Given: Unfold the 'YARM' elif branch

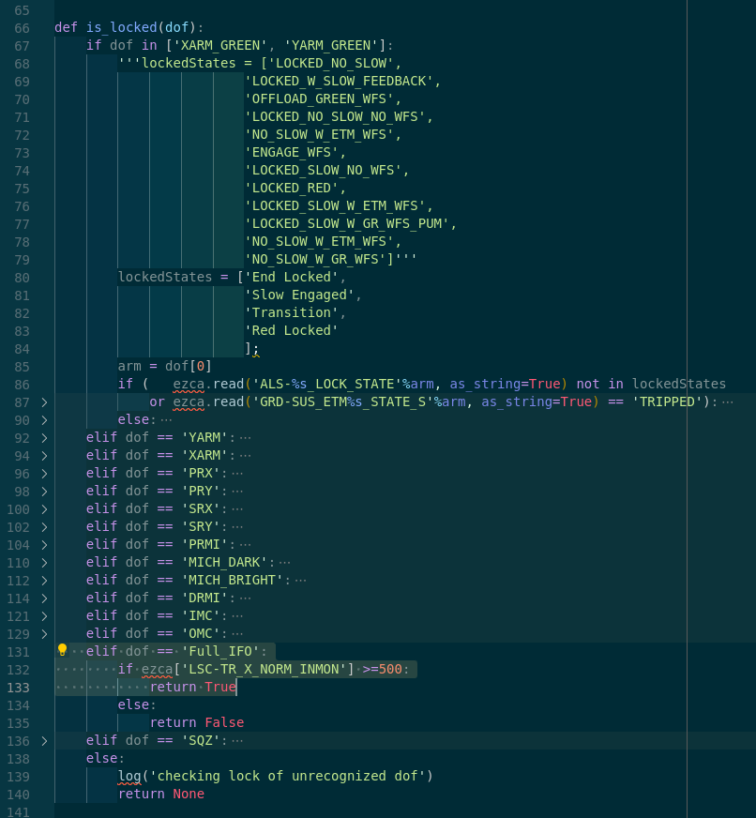Looking at the screenshot, I should (44, 438).
